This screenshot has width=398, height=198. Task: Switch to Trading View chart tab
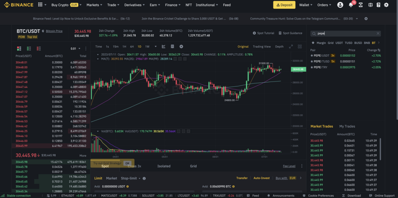click(x=262, y=47)
